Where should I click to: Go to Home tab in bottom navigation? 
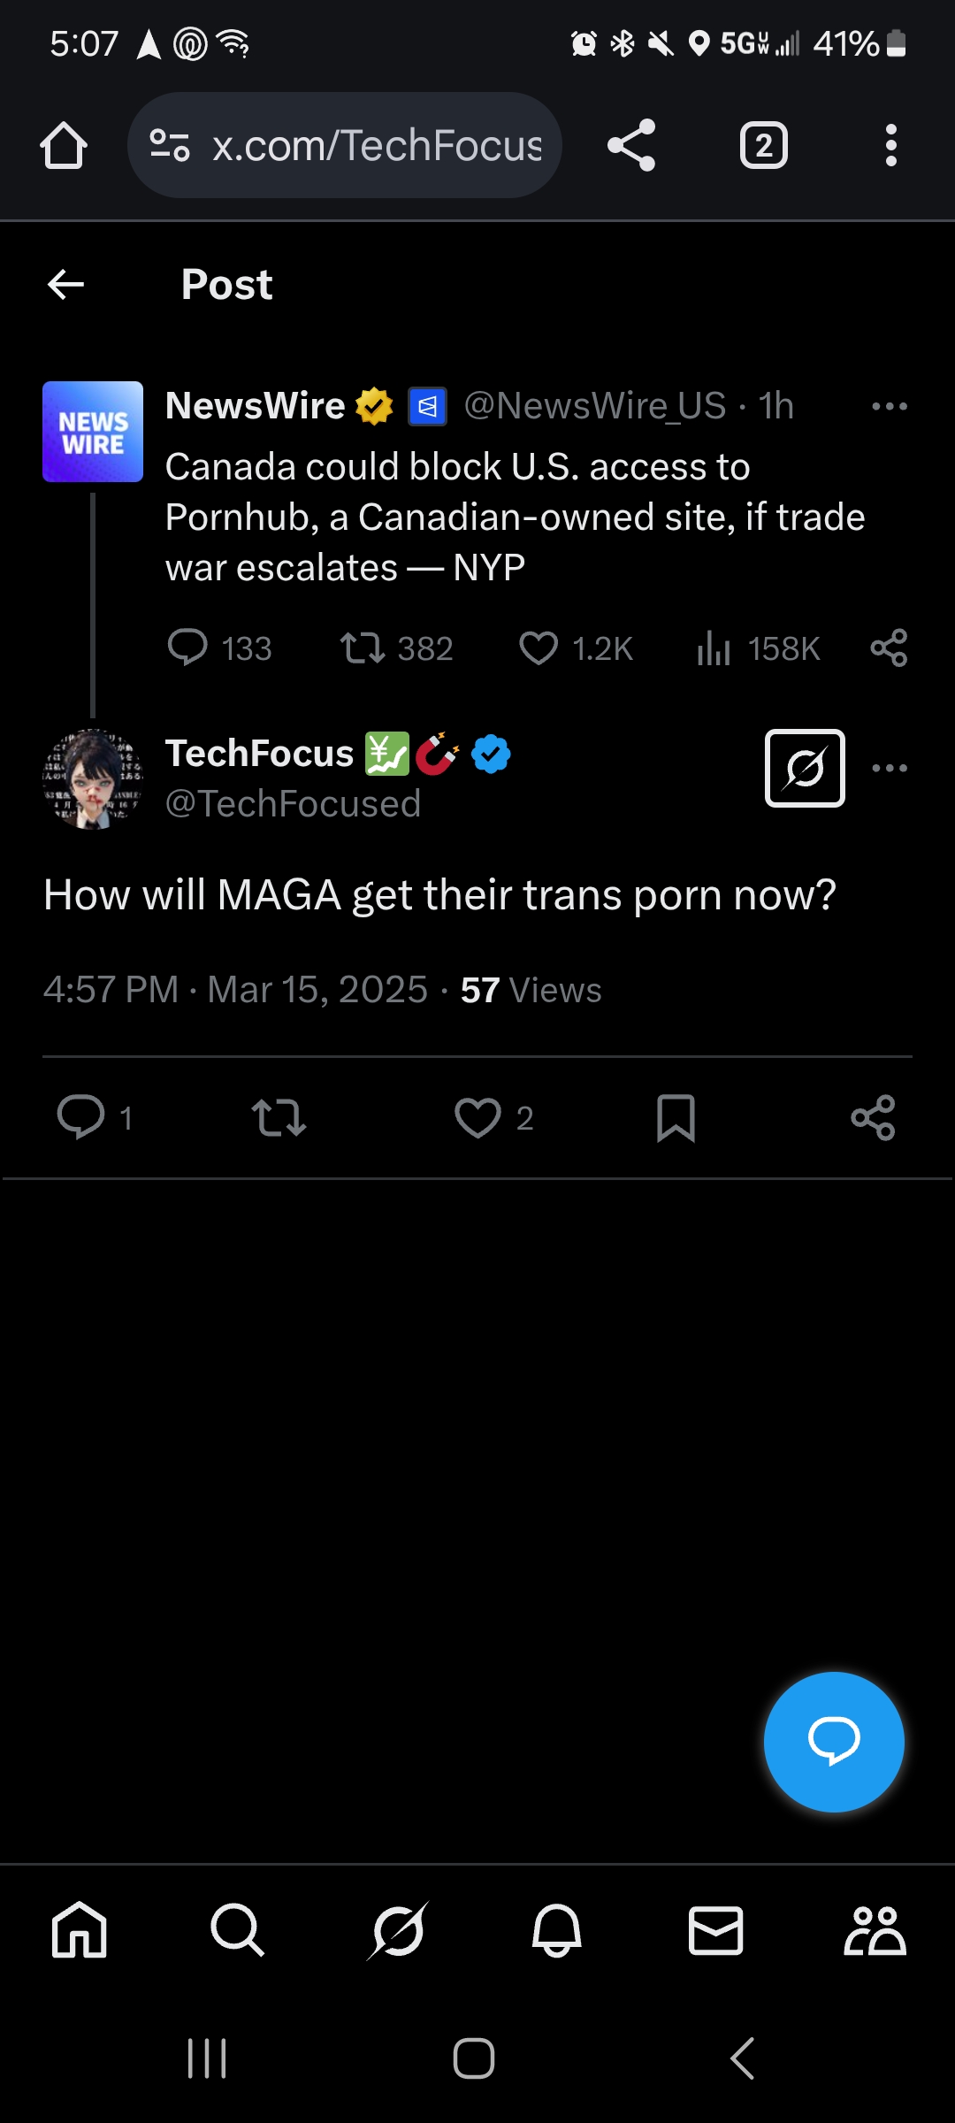(80, 1929)
